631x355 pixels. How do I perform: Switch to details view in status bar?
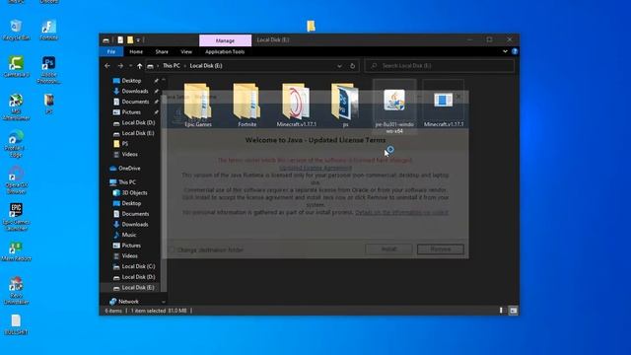click(501, 311)
